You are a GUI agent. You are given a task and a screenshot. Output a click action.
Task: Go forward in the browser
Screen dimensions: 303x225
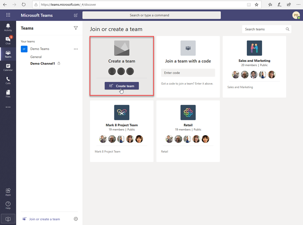14,5
